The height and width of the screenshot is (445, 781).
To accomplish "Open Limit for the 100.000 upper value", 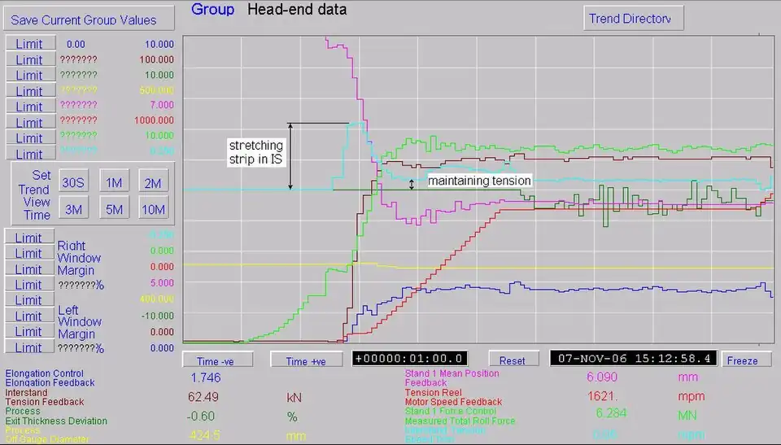I will [x=29, y=59].
